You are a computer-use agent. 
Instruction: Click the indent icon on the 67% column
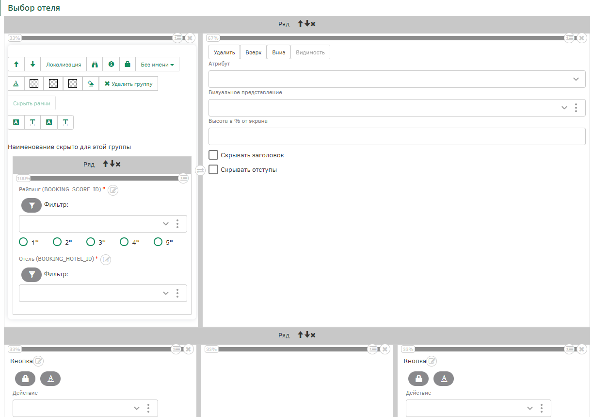(570, 37)
